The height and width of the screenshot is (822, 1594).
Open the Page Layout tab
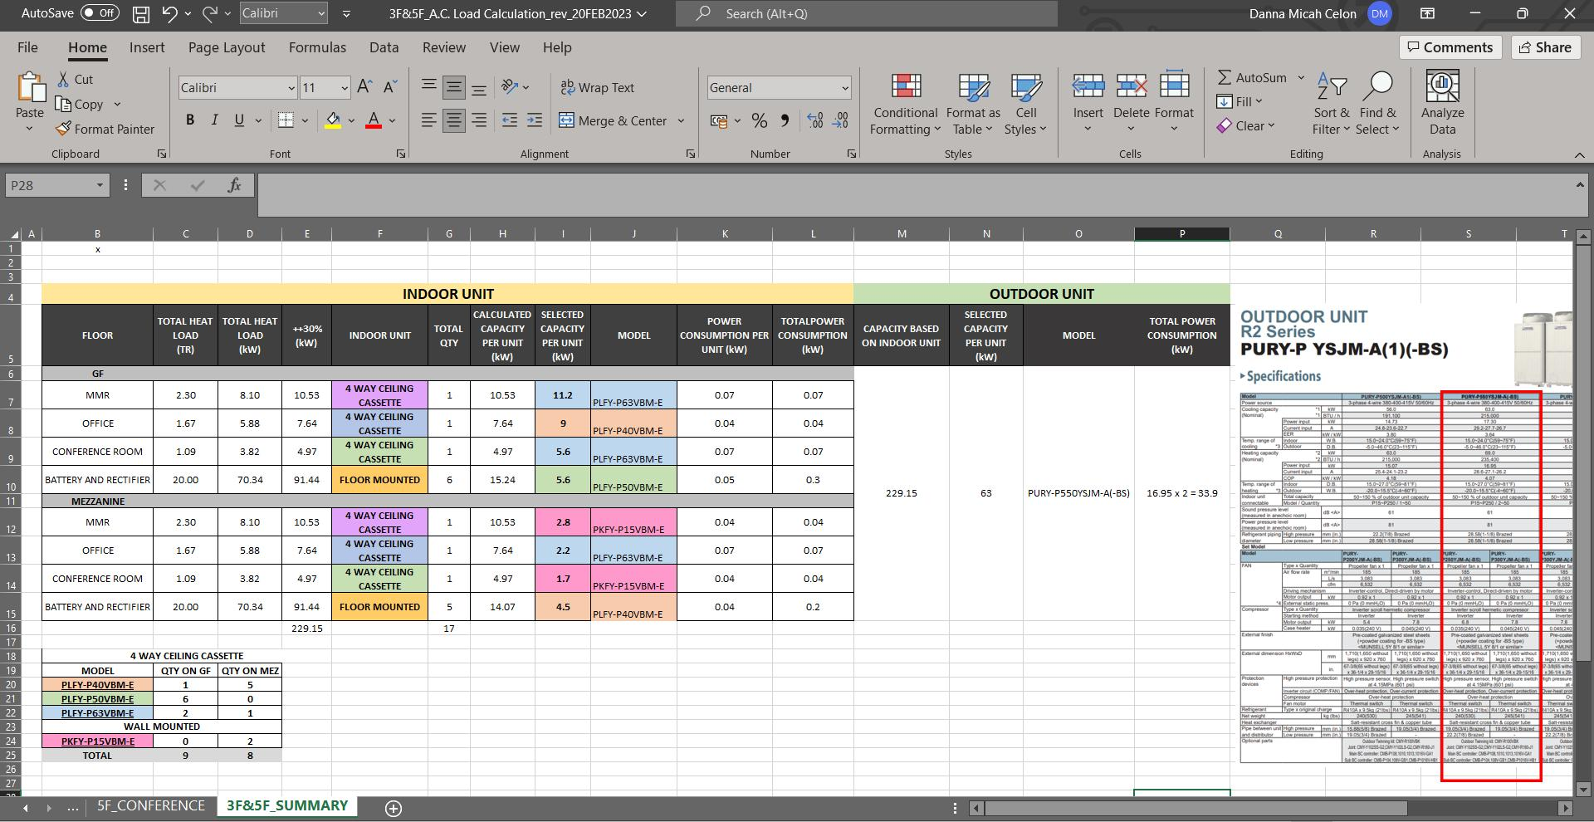coord(227,47)
